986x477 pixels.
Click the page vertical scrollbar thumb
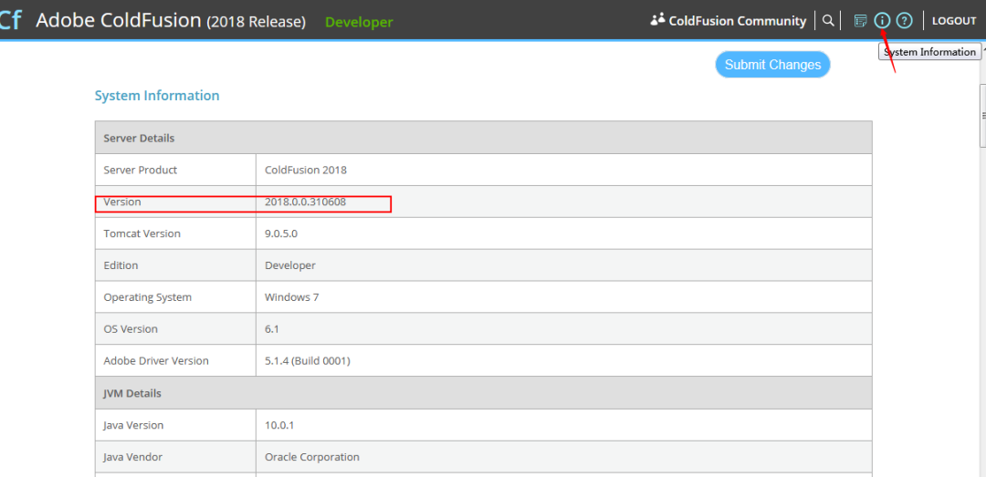click(x=982, y=115)
